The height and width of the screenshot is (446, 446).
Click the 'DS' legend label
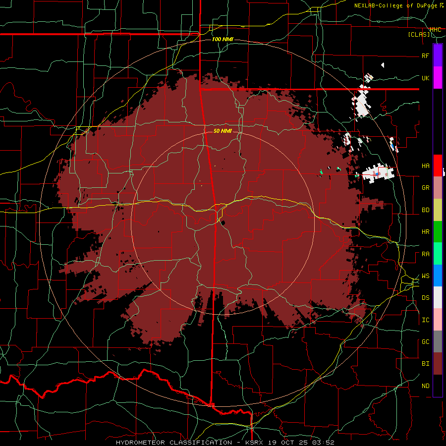pos(425,298)
